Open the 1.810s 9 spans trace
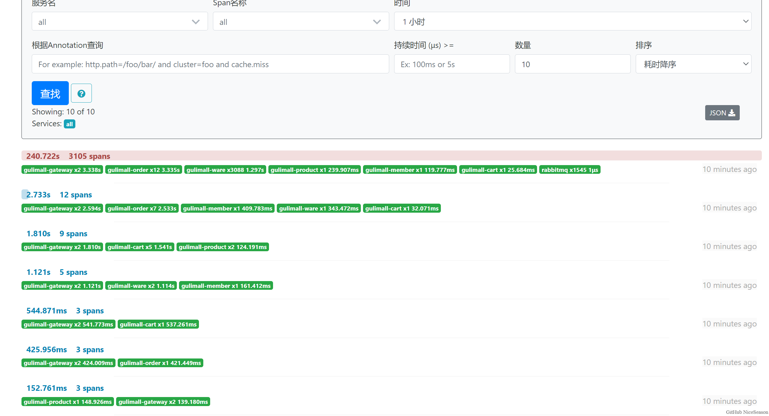Image resolution: width=769 pixels, height=416 pixels. click(x=57, y=233)
